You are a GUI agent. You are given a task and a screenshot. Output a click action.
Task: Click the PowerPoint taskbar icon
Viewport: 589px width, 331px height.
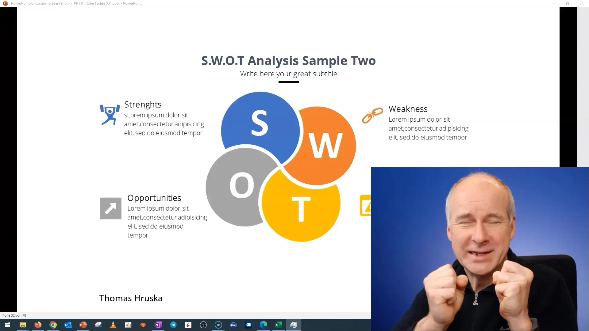click(x=83, y=325)
